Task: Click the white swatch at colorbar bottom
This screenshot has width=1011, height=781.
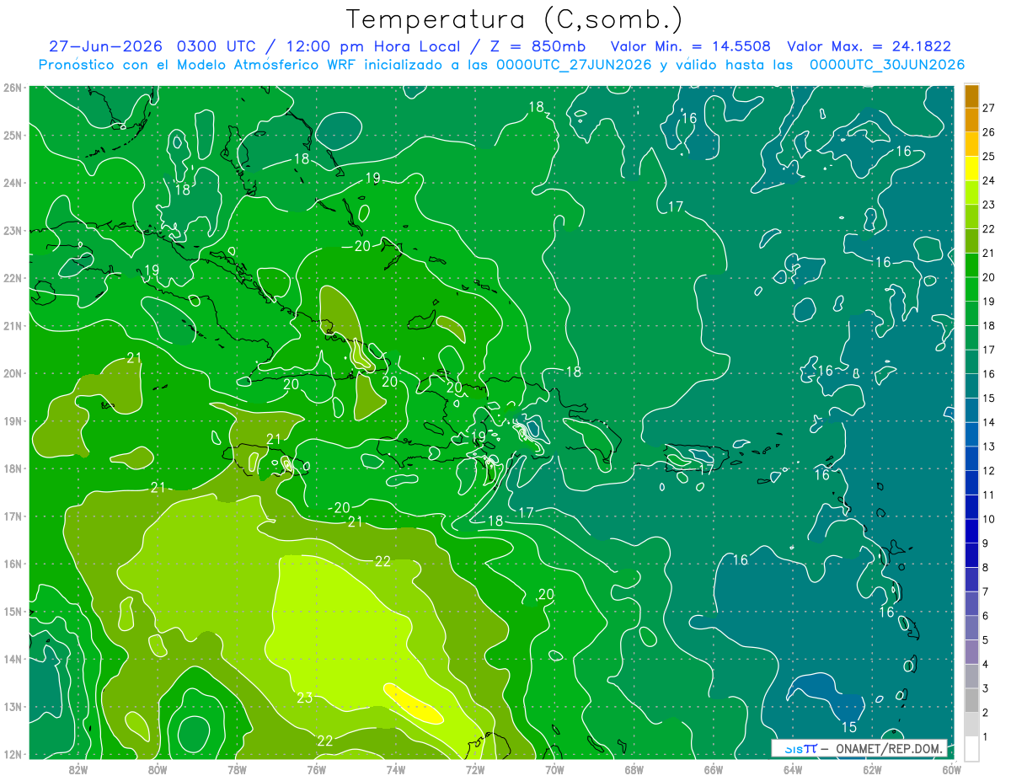Action: [x=972, y=748]
